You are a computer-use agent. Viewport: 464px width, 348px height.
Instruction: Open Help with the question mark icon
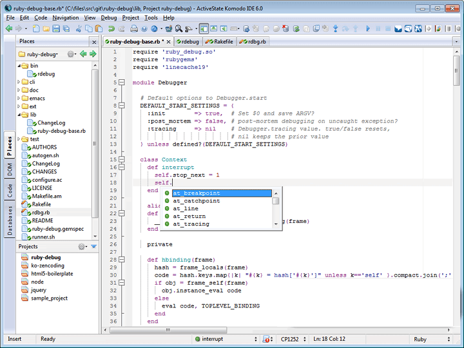(x=144, y=29)
